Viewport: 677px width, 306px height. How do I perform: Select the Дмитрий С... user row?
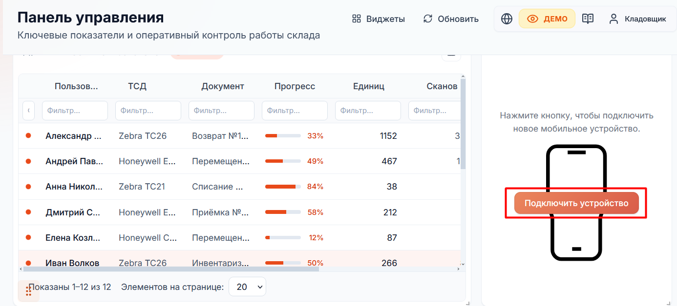point(239,212)
